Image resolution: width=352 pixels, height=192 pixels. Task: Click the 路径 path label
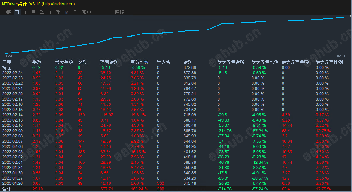coord(119,12)
